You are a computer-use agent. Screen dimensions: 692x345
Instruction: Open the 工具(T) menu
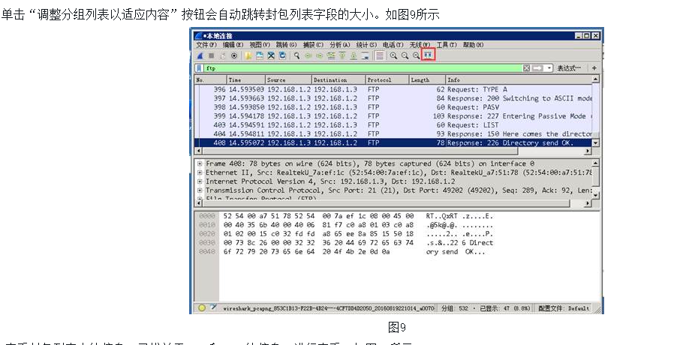click(447, 45)
